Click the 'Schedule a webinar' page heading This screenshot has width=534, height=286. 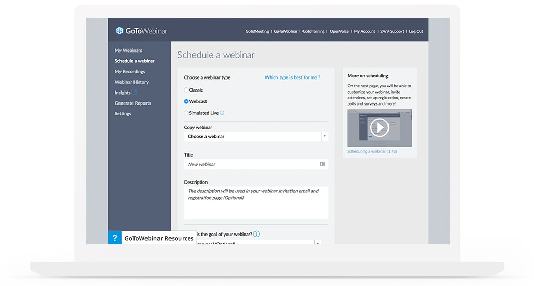[216, 55]
